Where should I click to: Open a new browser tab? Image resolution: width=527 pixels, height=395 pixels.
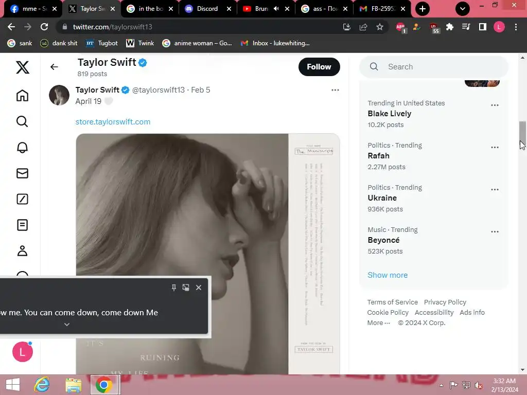[423, 9]
